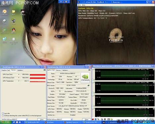Click BIOS save chip icon in GPU-Z
Screen dimensions: 155x124
(88, 85)
